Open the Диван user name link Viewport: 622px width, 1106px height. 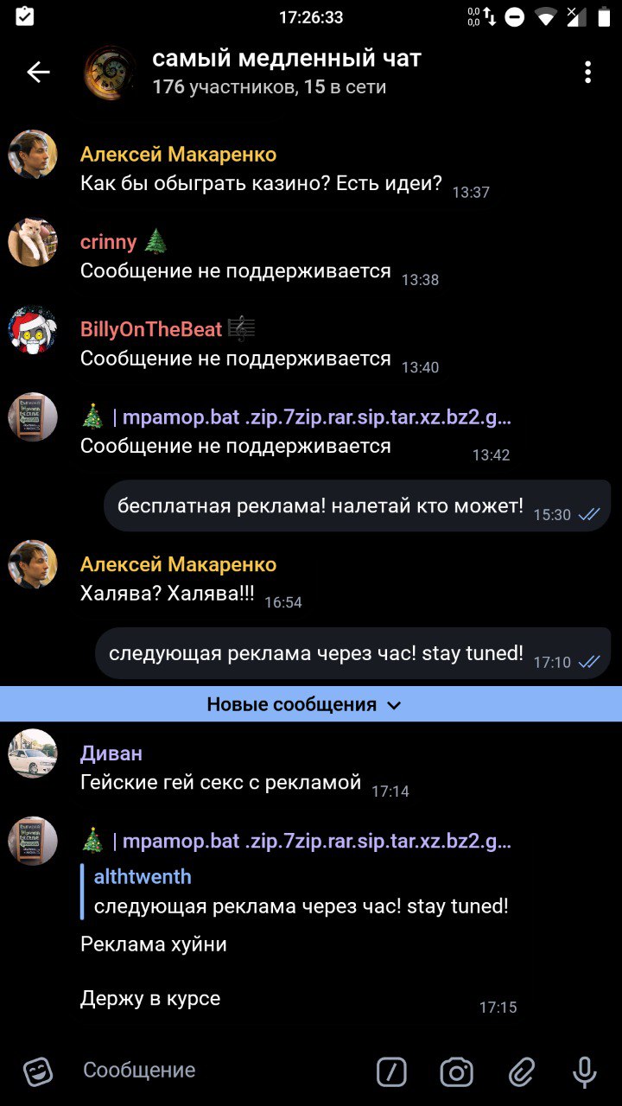[x=111, y=753]
